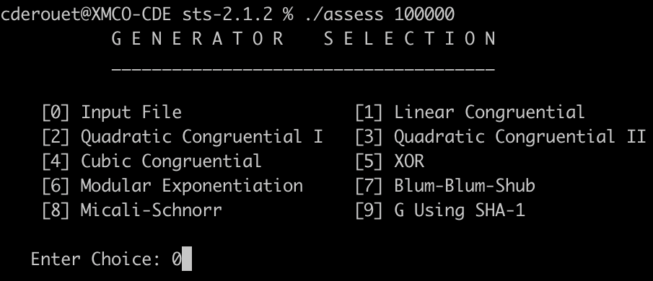Click Quadratic Congruential II entry
Image resolution: width=653 pixels, height=281 pixels.
tap(520, 137)
